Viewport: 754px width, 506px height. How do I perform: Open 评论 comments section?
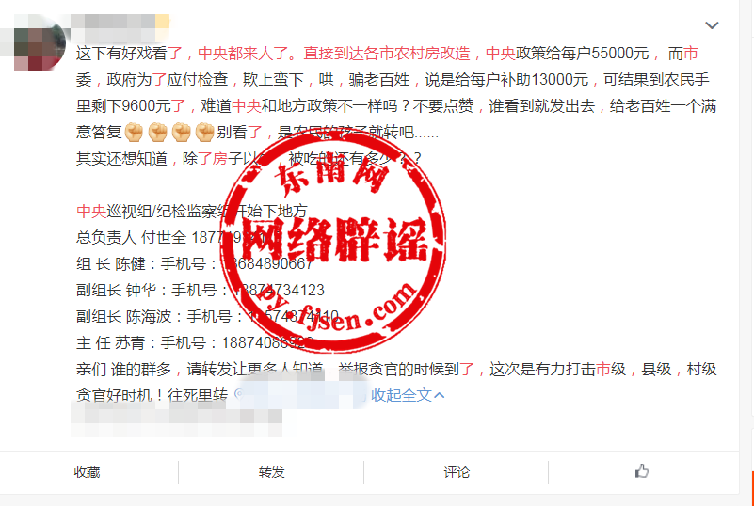click(x=457, y=472)
